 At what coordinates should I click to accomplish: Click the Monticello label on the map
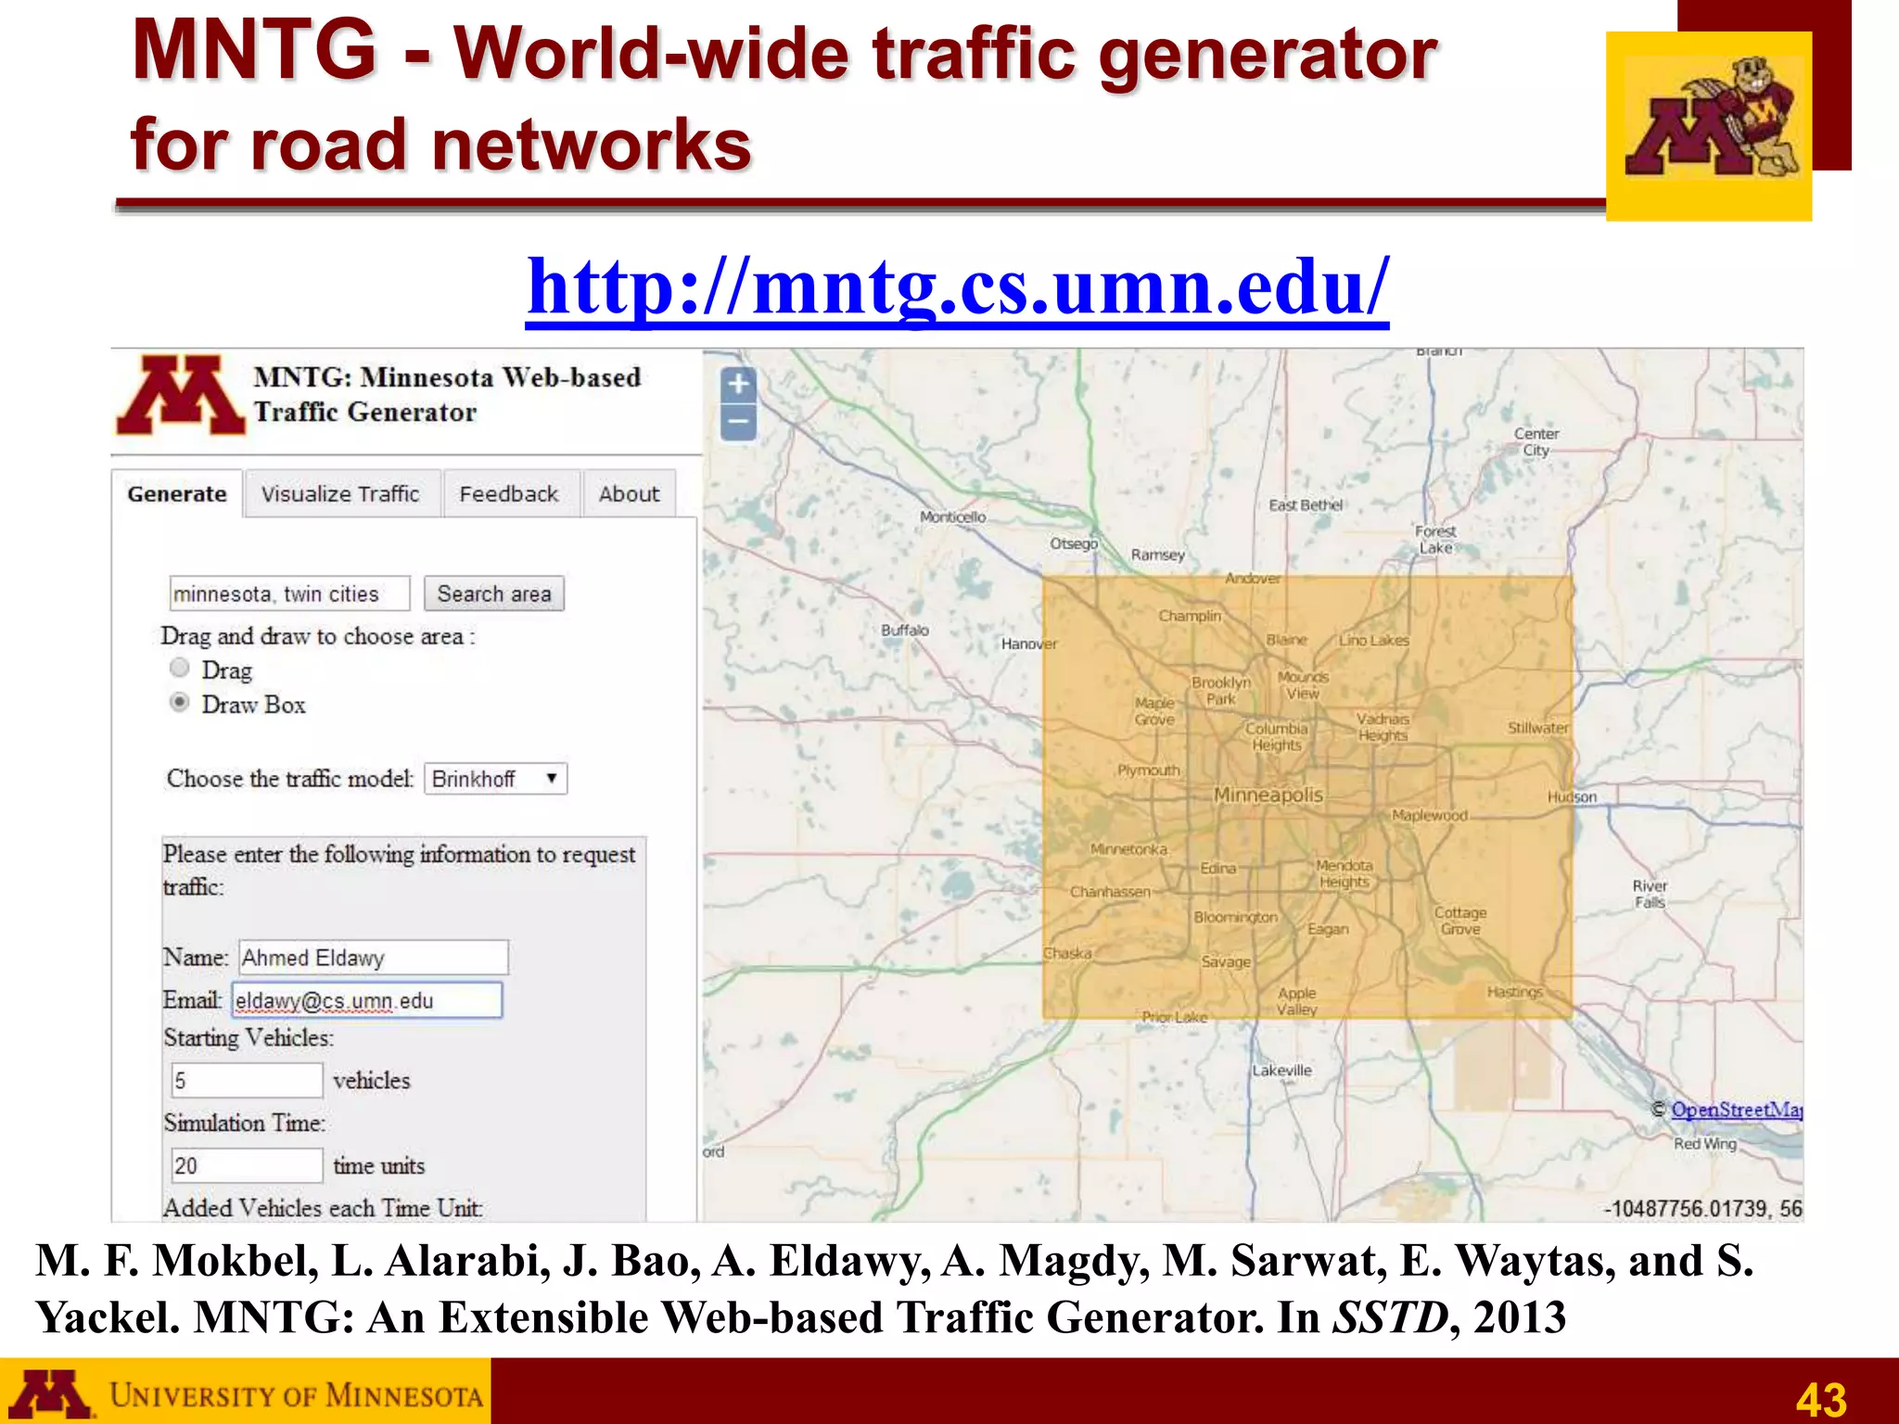point(952,516)
